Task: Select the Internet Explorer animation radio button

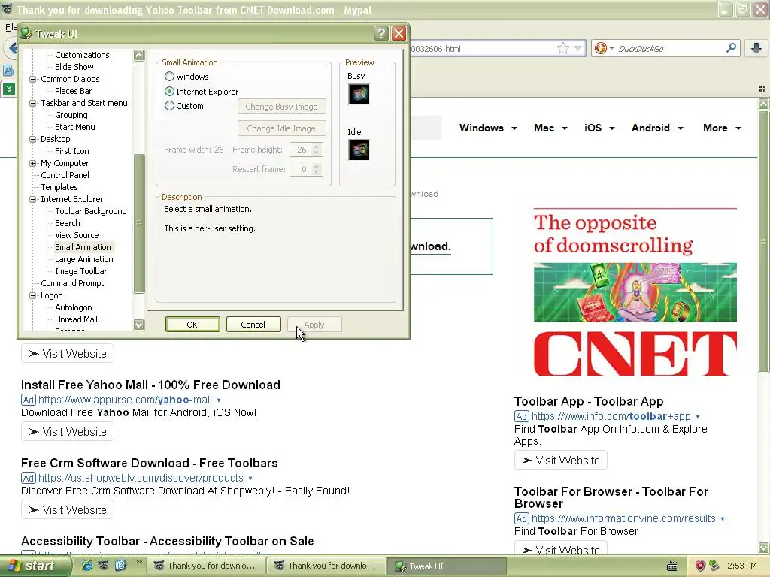Action: 169,91
